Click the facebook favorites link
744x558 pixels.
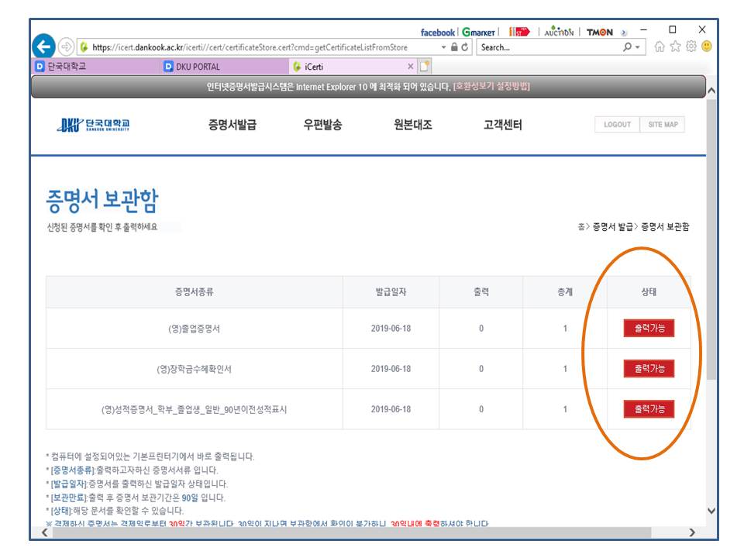tap(437, 33)
